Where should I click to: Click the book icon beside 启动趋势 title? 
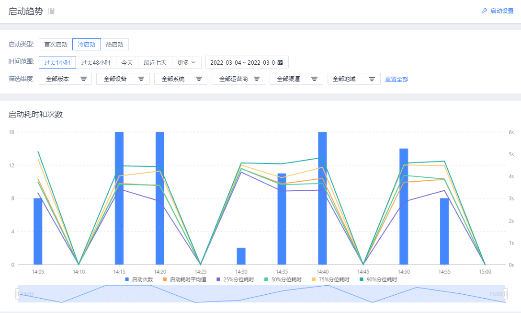coord(51,11)
